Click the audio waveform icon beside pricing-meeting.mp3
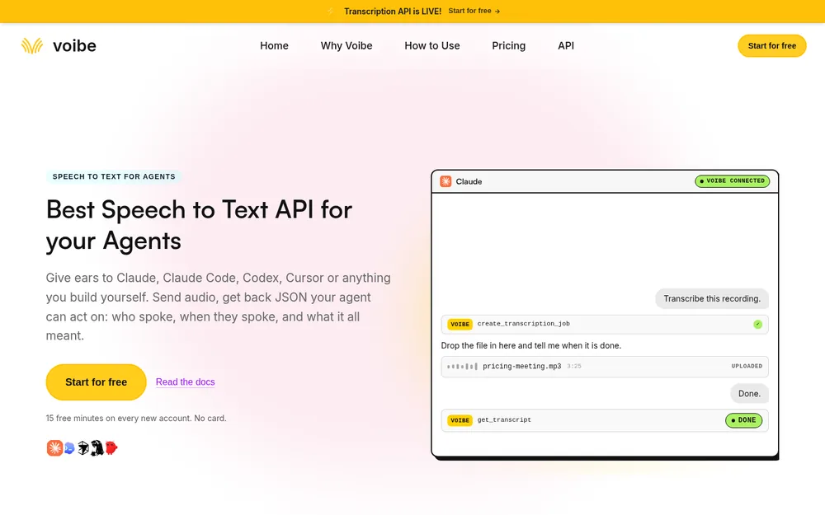The image size is (825, 515). [x=462, y=367]
